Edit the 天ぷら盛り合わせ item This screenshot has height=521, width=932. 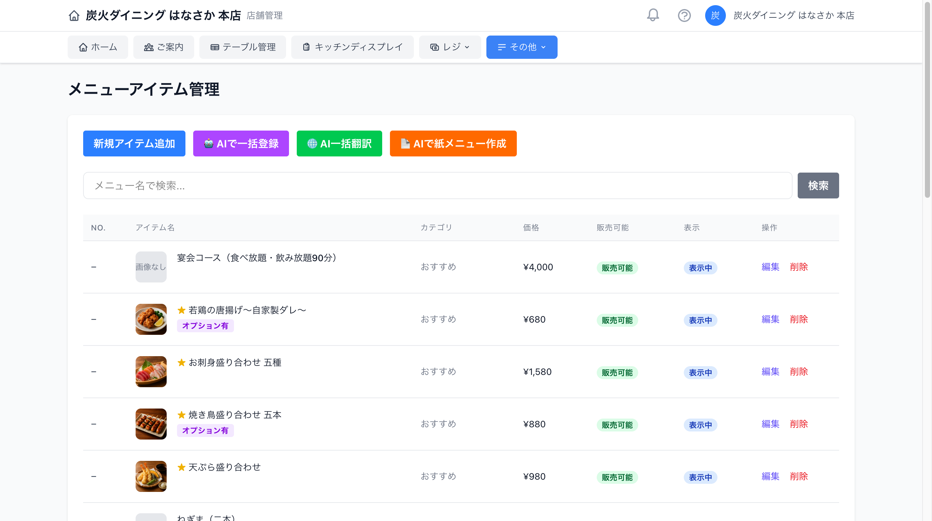click(x=770, y=476)
